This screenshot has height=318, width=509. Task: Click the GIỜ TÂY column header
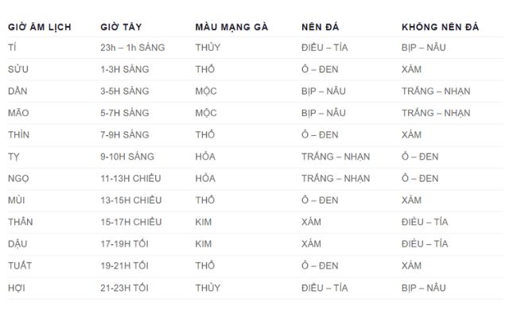[121, 27]
